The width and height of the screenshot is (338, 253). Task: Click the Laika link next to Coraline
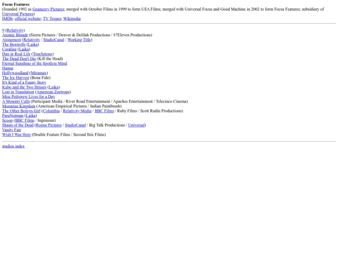(24, 49)
